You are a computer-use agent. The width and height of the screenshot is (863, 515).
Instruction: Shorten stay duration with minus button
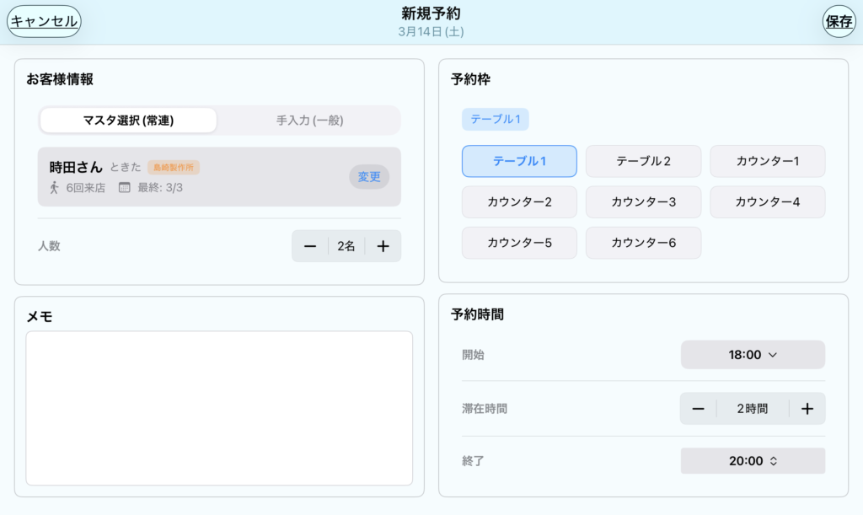coord(698,409)
